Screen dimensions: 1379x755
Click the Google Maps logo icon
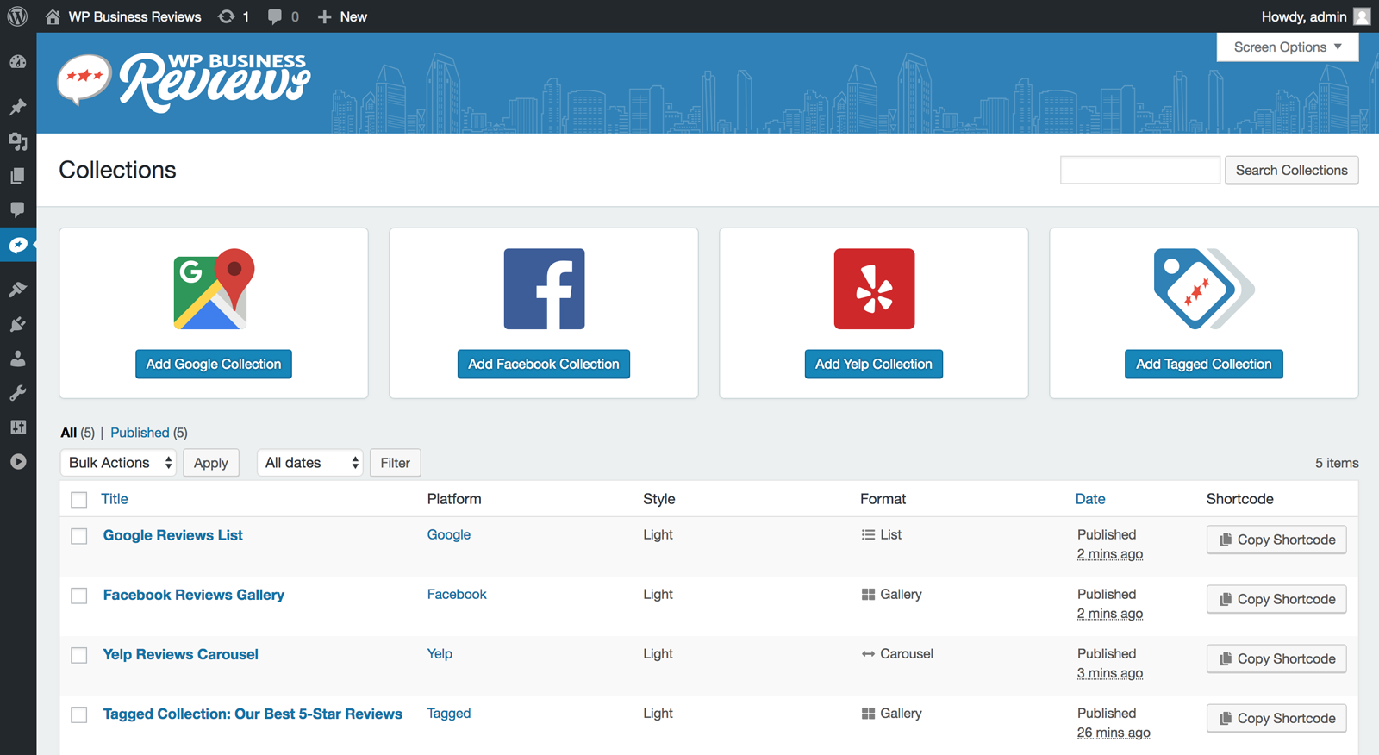click(214, 289)
